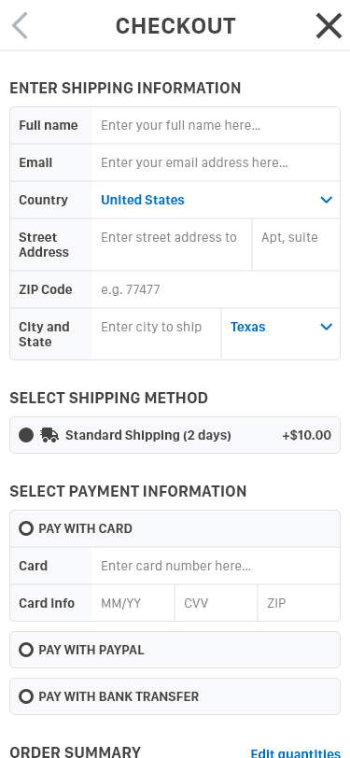Select the Standard Shipping radio button

[x=26, y=435]
